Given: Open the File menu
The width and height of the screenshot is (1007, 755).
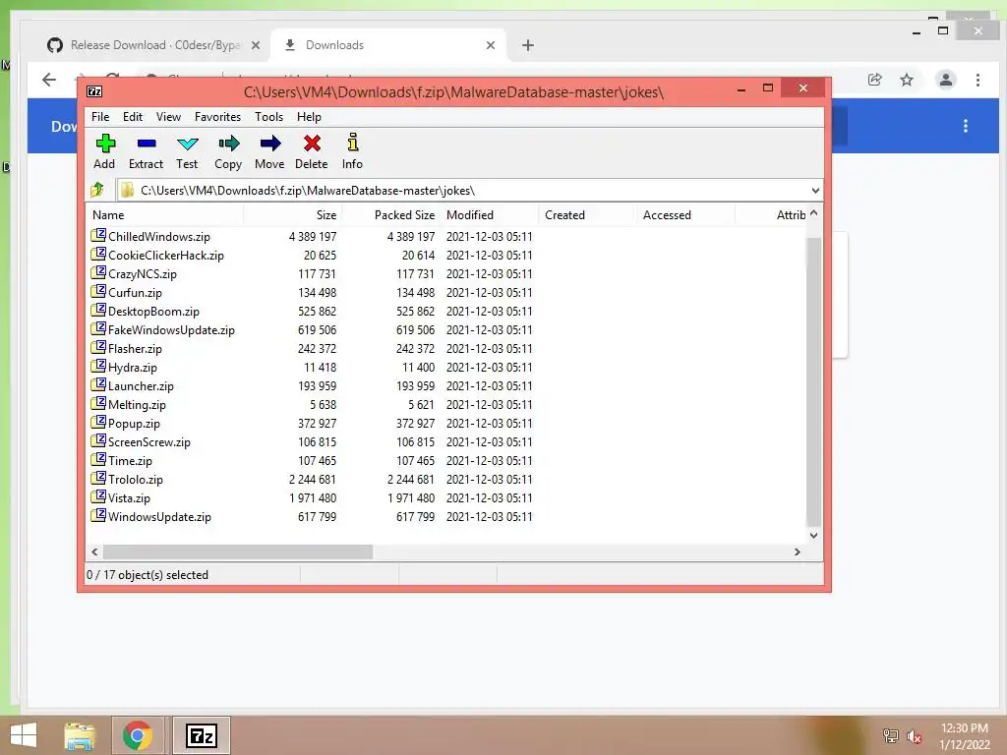Looking at the screenshot, I should coord(100,117).
